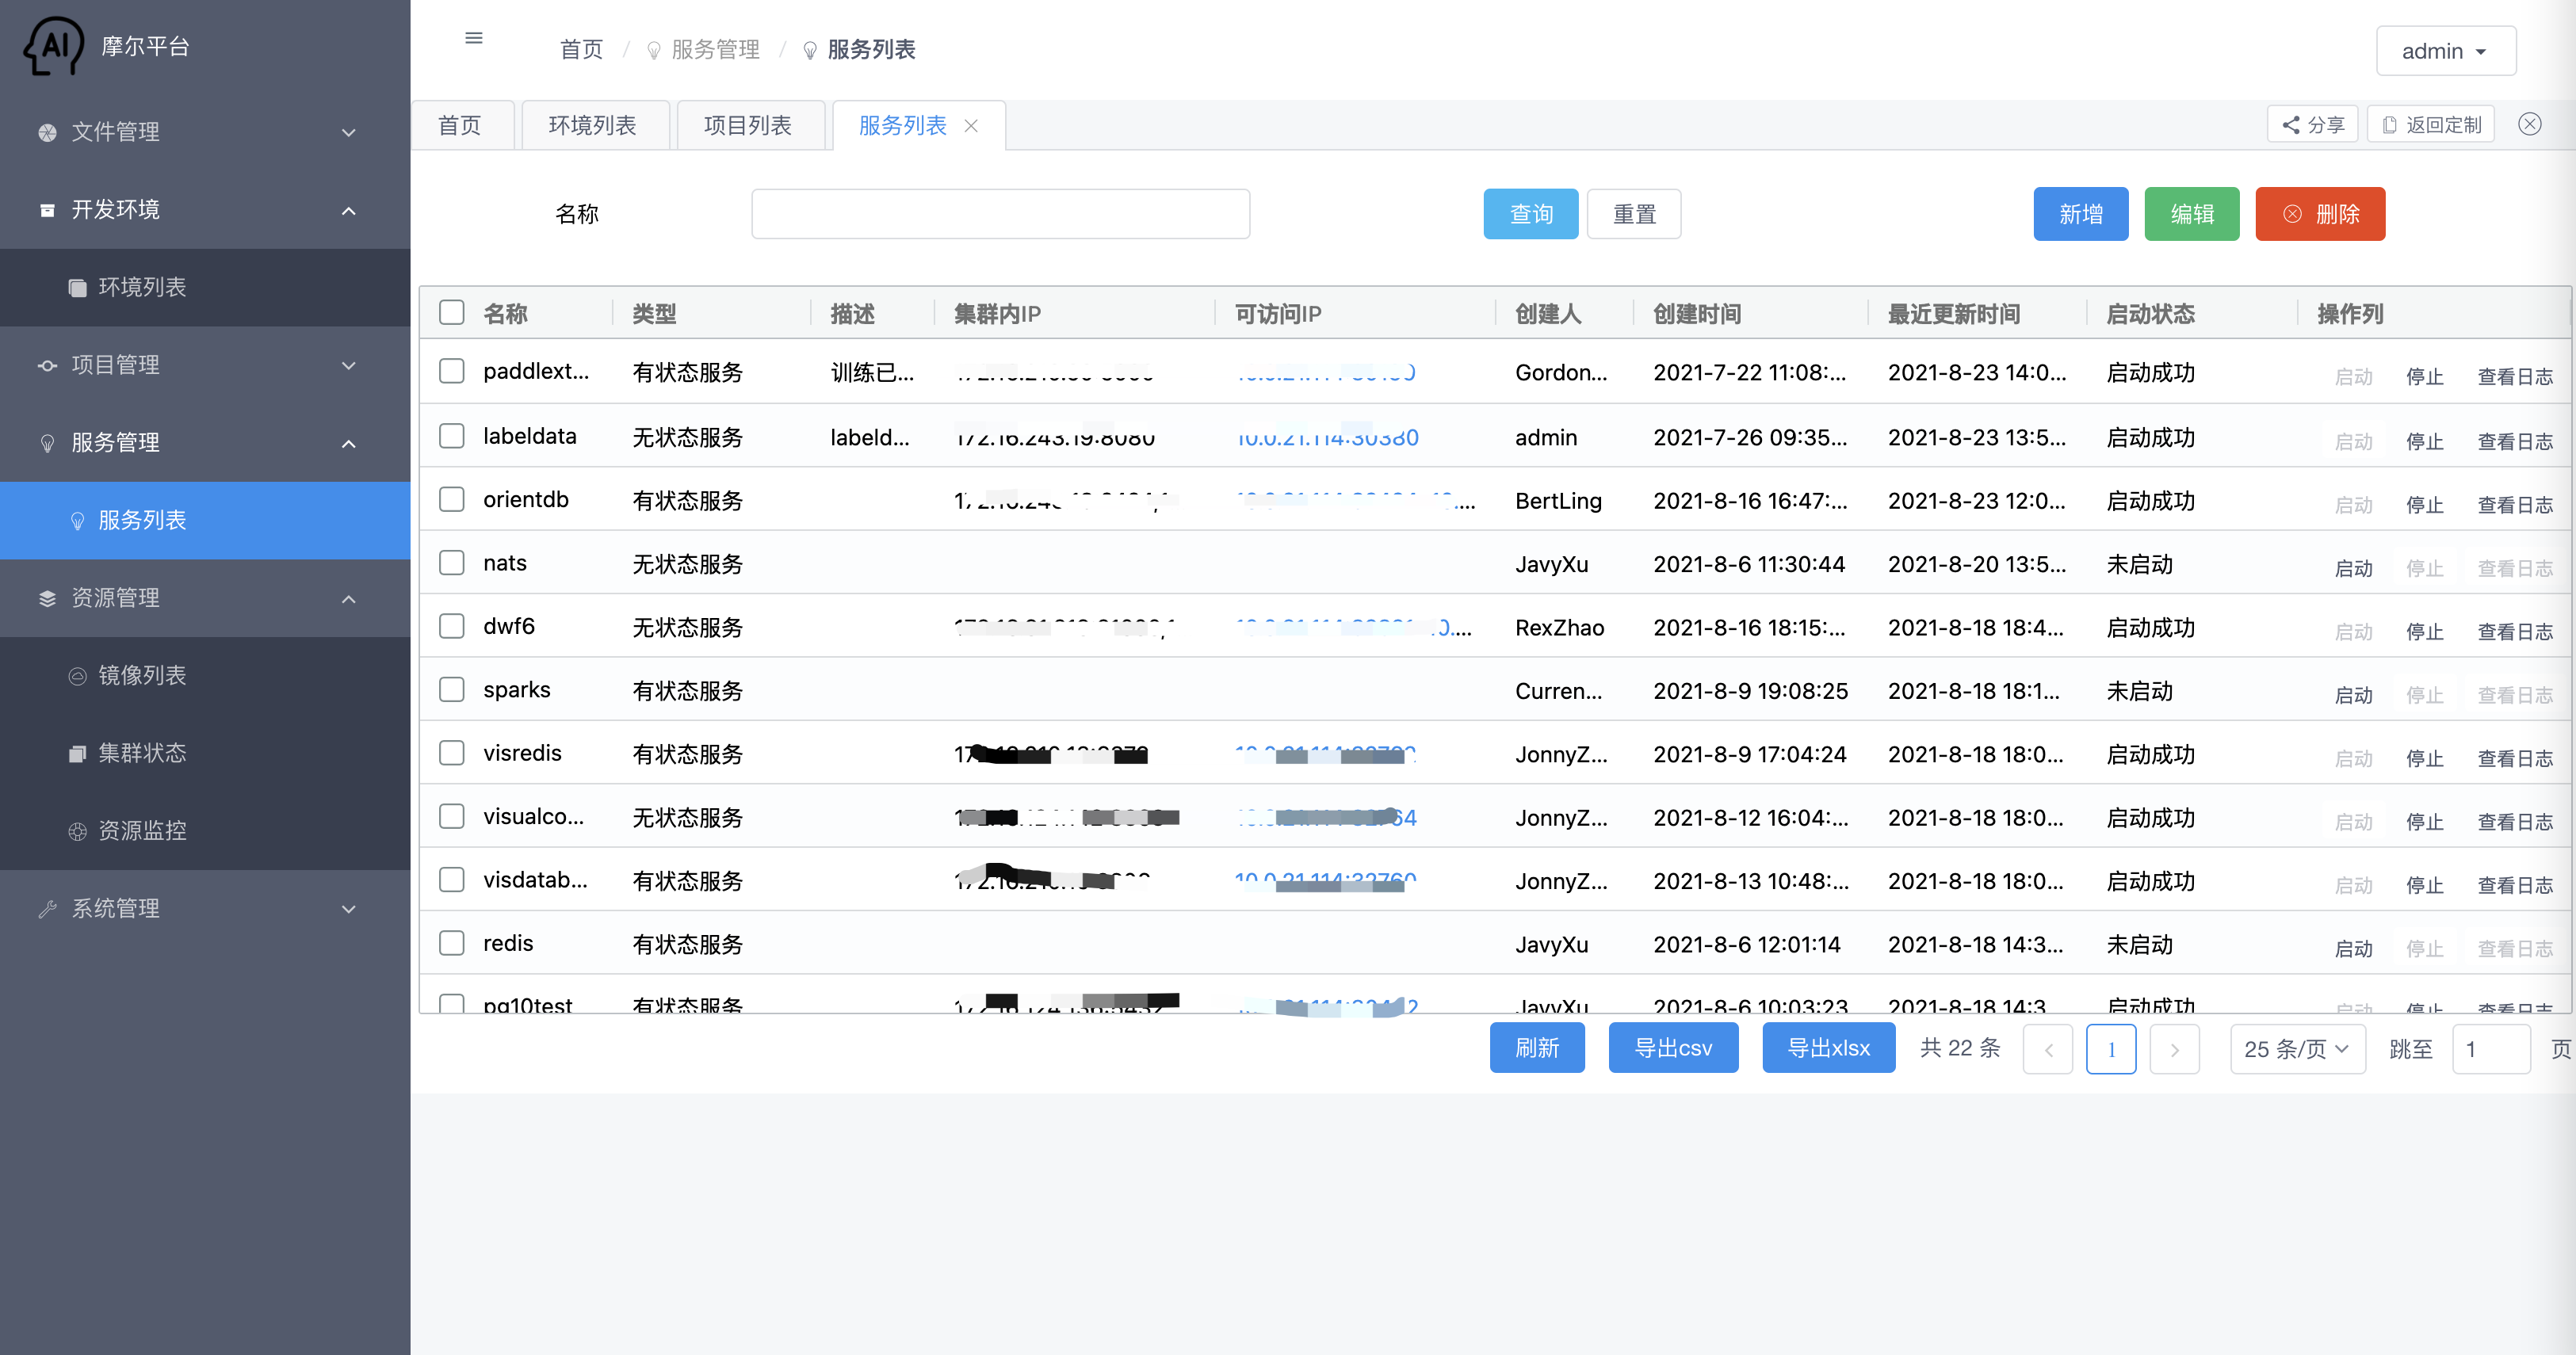Click the 资源管理 layers icon in sidebar

[x=47, y=598]
